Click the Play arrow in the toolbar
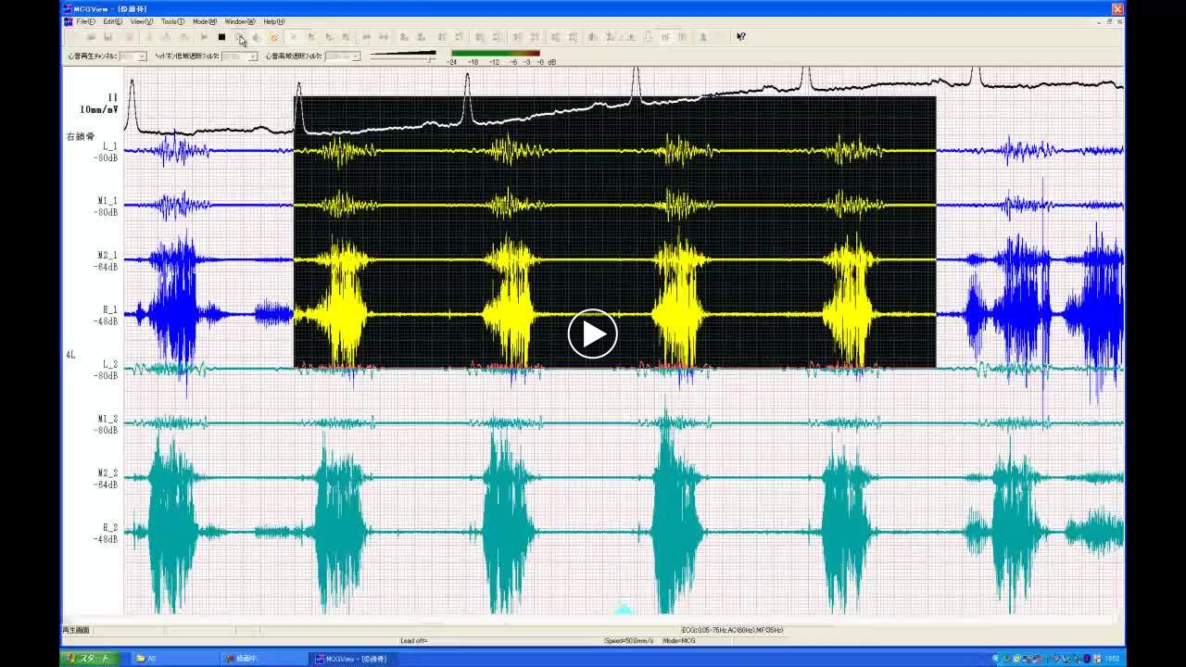Image resolution: width=1186 pixels, height=667 pixels. [204, 37]
